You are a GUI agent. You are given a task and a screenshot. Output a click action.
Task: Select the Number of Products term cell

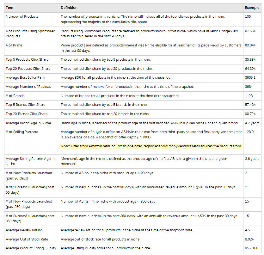coord(22,16)
